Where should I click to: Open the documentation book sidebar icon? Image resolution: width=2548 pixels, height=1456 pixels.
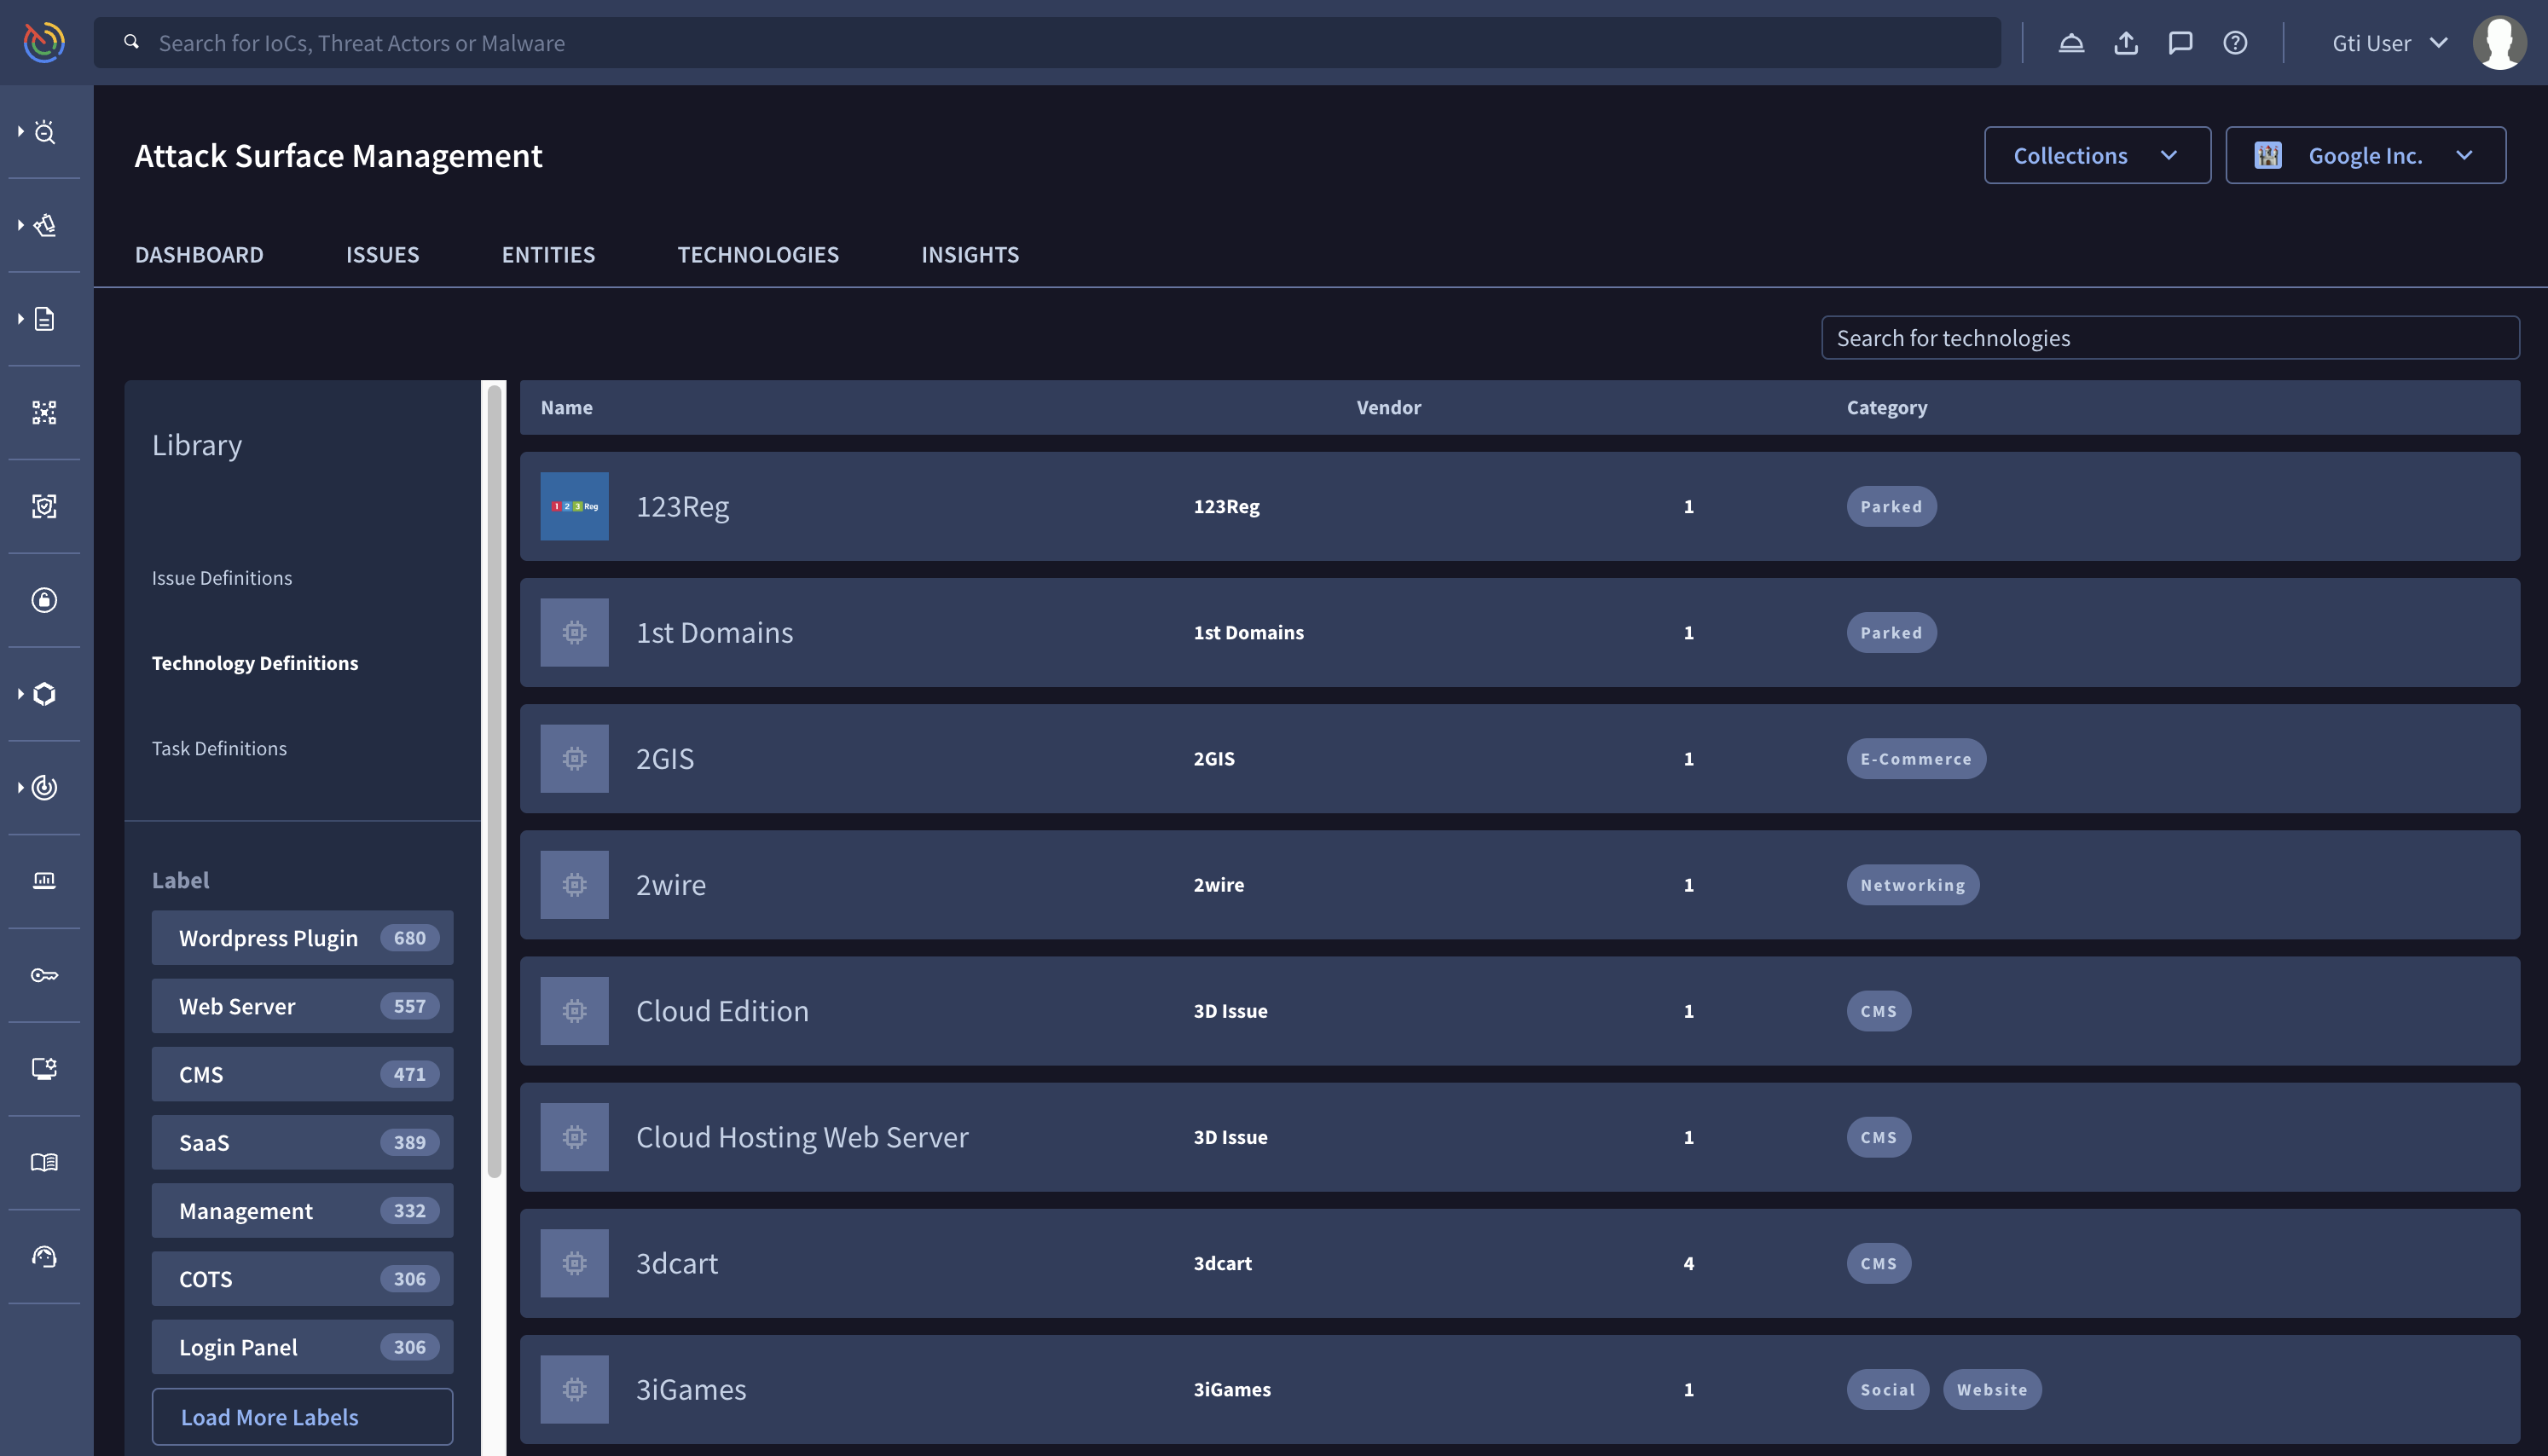pos(44,1162)
